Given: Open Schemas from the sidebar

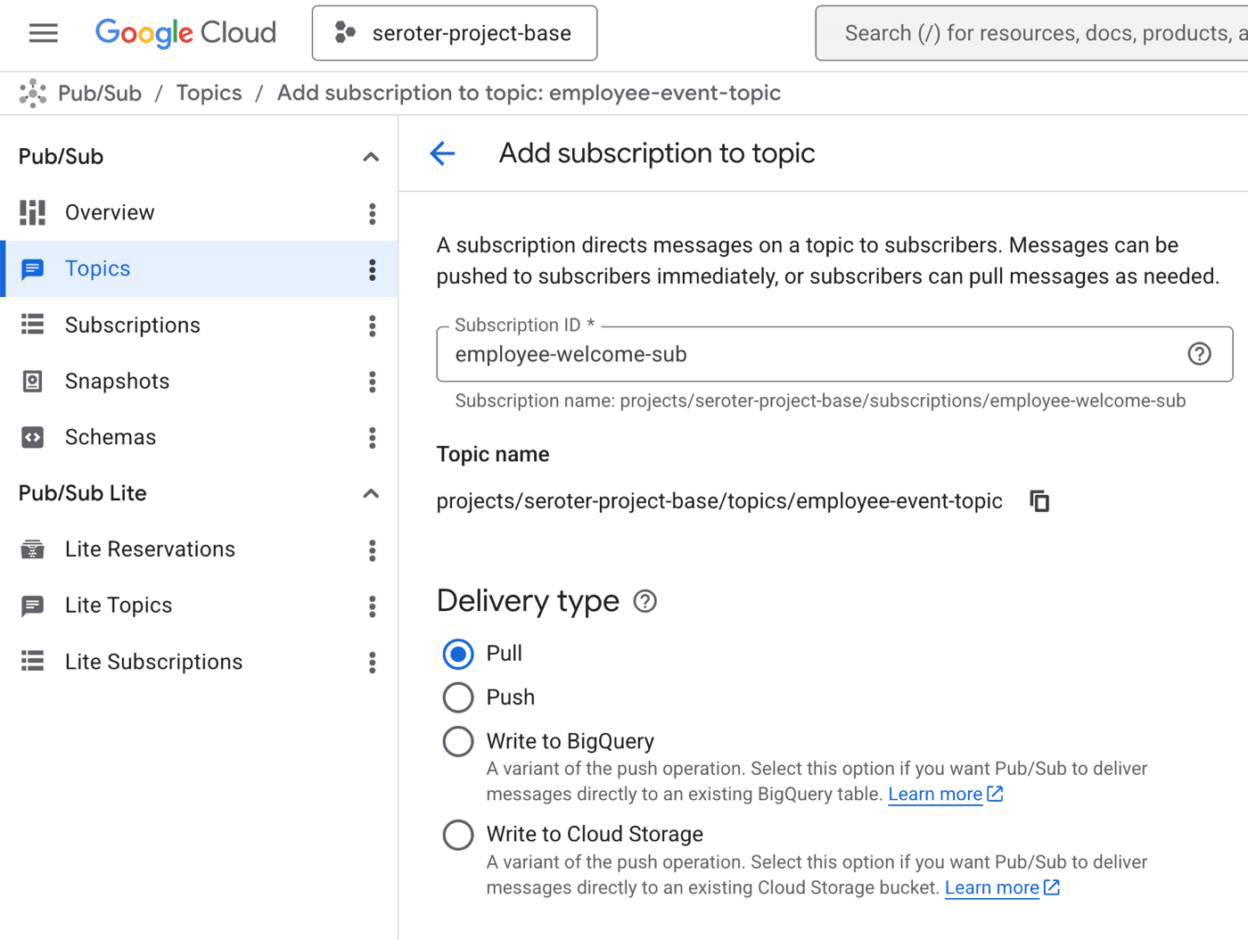Looking at the screenshot, I should (x=110, y=438).
